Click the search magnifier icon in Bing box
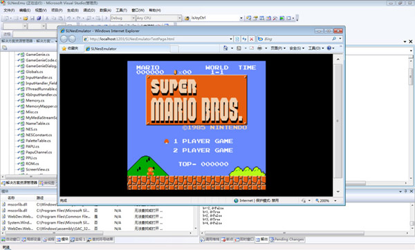The height and width of the screenshot is (250, 415). (334, 39)
